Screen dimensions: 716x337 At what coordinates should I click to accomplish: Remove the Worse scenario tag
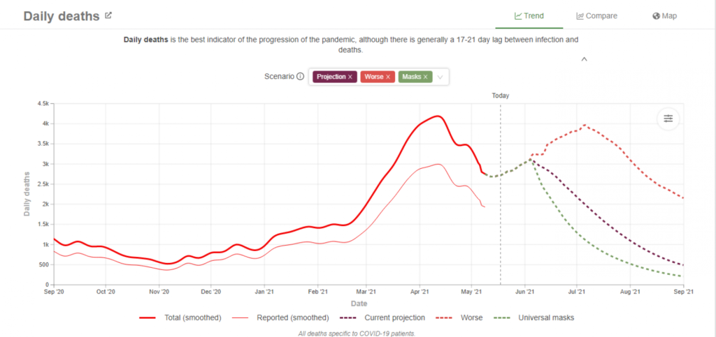point(389,77)
